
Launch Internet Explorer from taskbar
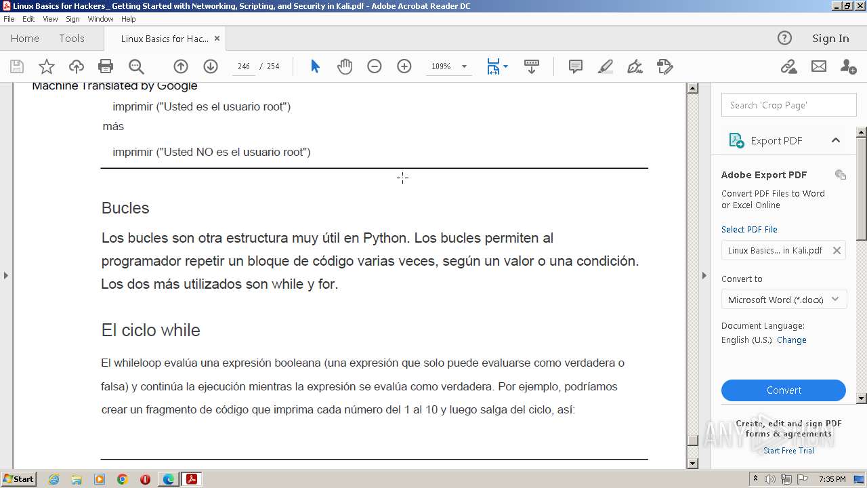(54, 479)
